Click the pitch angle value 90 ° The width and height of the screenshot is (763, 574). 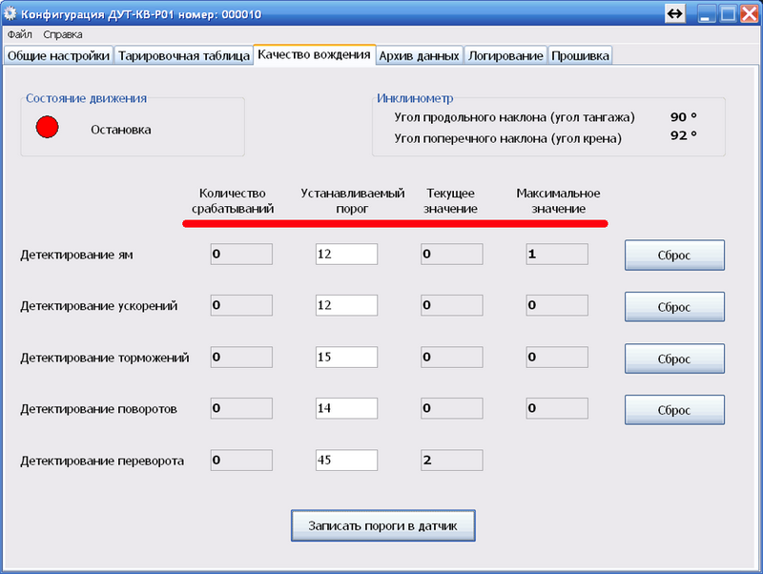coord(683,116)
